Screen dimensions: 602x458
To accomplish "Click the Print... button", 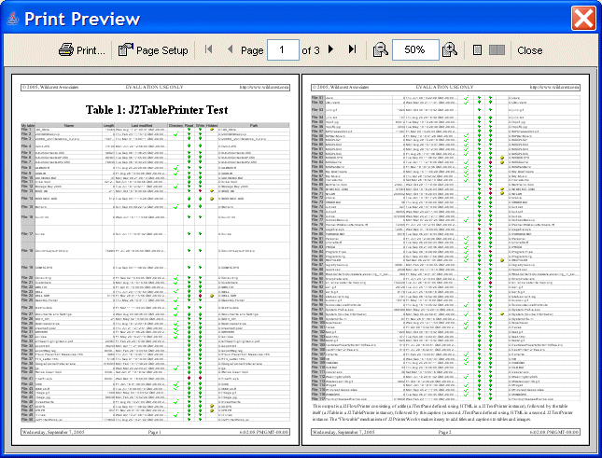I will pos(82,49).
